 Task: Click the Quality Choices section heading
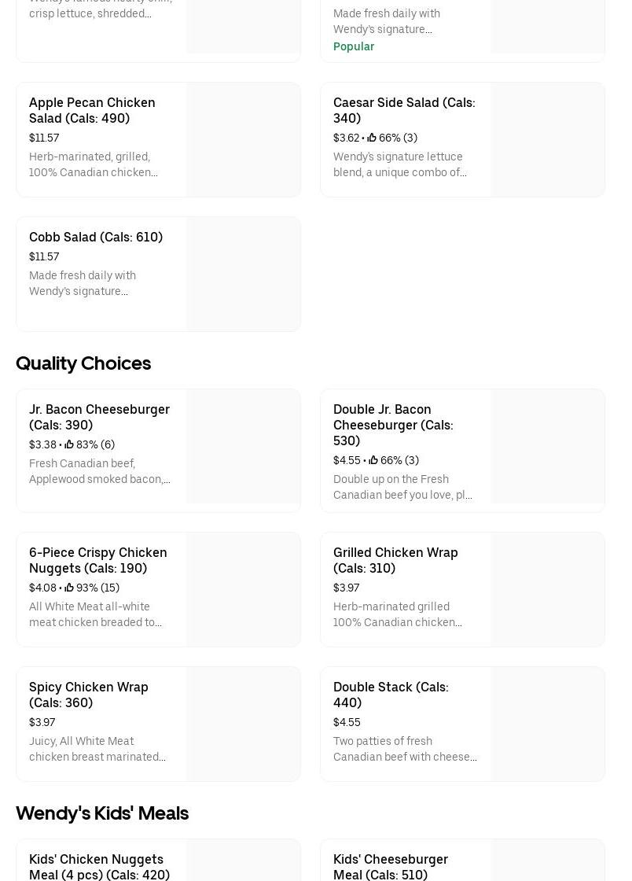(x=83, y=363)
